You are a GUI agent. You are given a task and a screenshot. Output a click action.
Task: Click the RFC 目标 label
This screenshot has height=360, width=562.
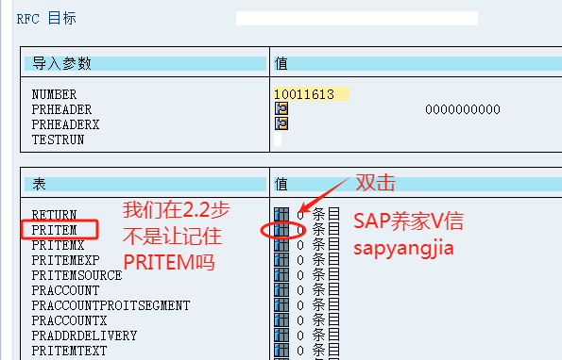tap(46, 18)
